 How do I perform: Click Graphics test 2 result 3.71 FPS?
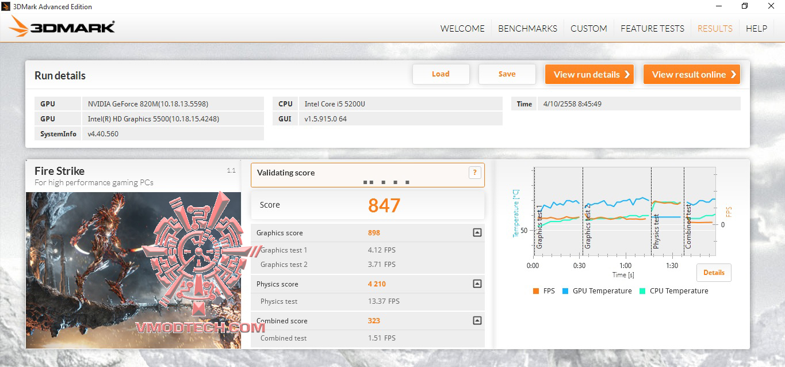click(382, 265)
